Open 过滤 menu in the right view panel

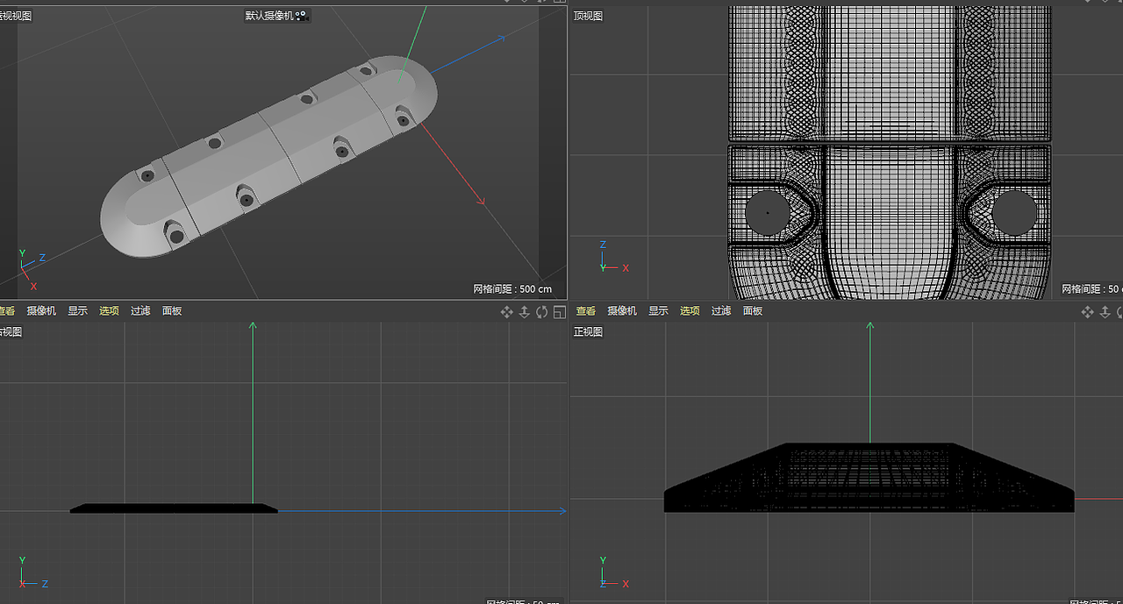140,311
